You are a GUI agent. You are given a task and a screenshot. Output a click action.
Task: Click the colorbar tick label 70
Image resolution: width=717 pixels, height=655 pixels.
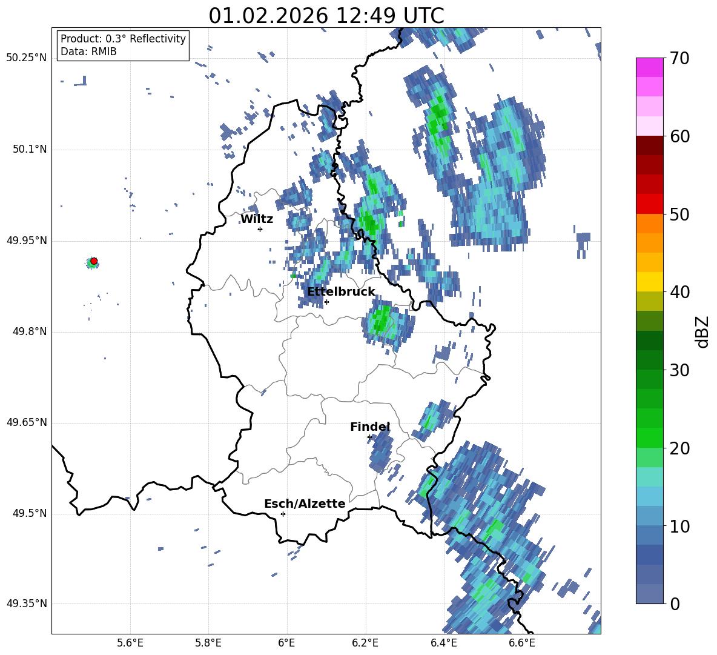[x=679, y=58]
